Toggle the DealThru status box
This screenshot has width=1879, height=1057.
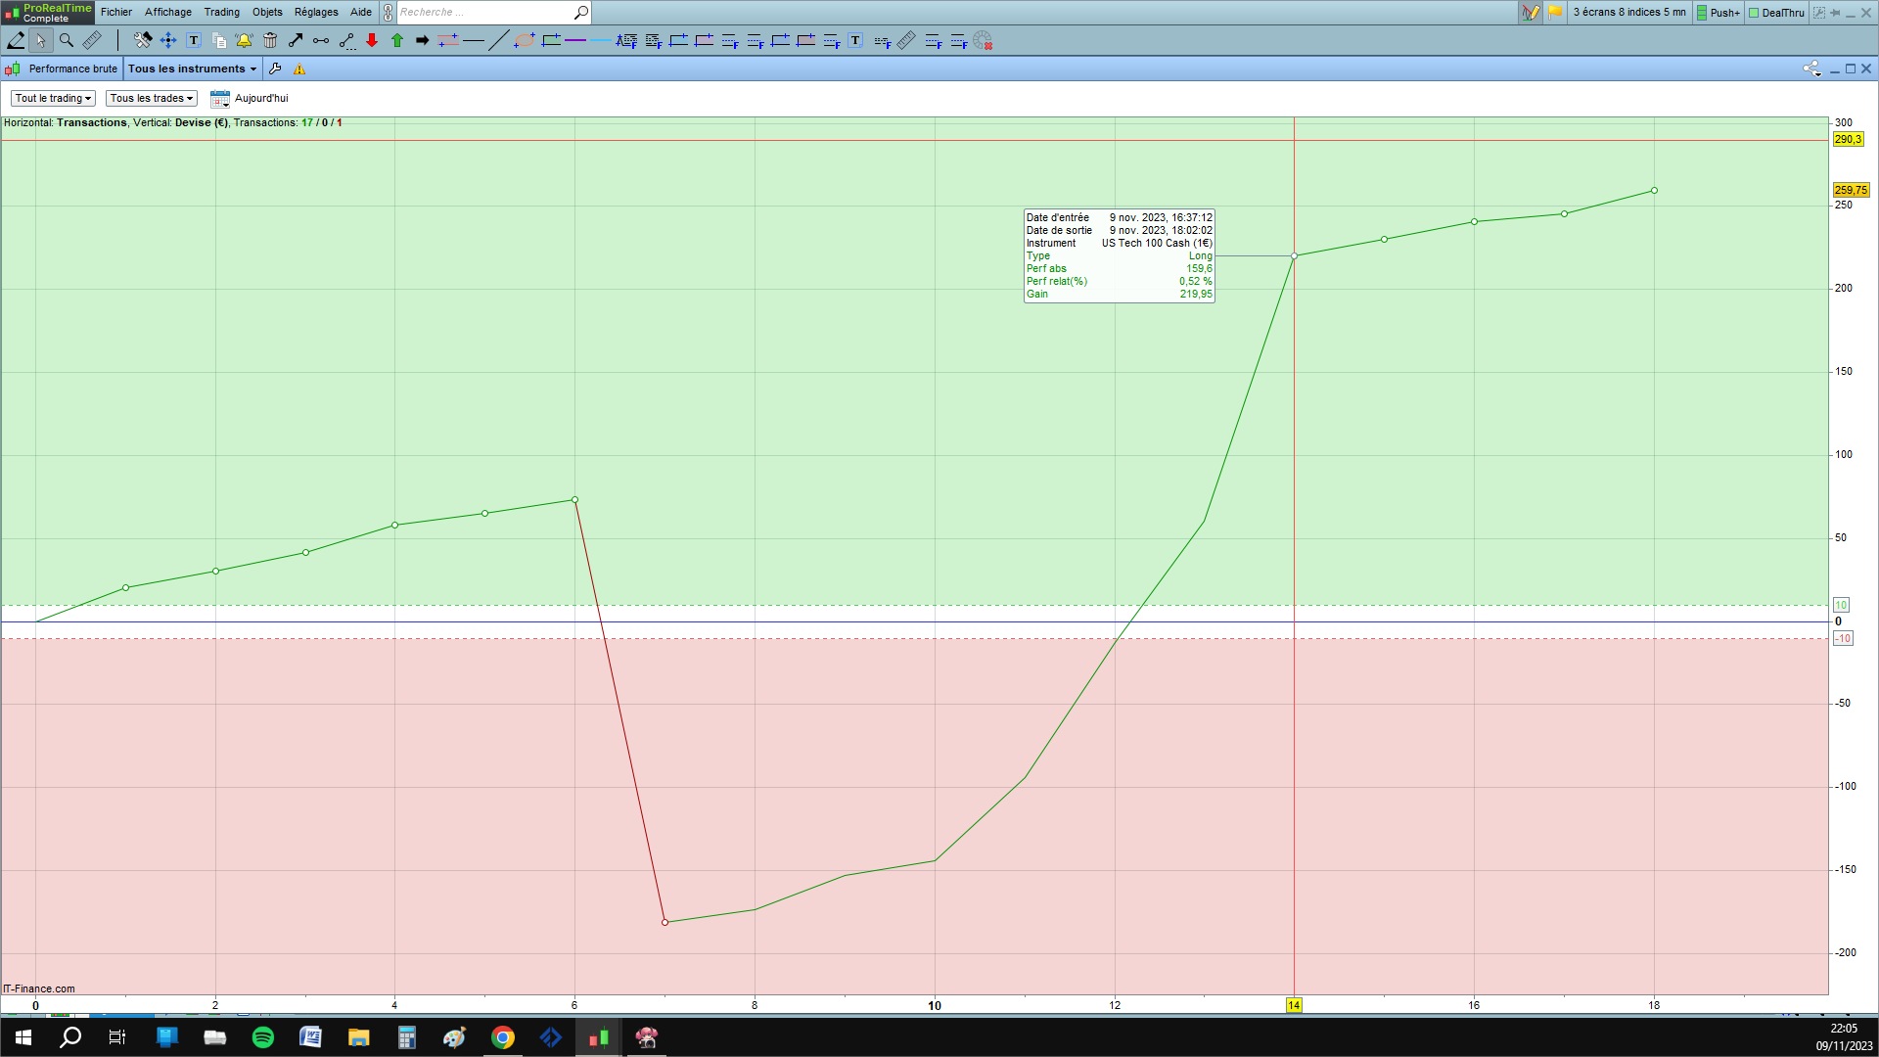pos(1776,13)
